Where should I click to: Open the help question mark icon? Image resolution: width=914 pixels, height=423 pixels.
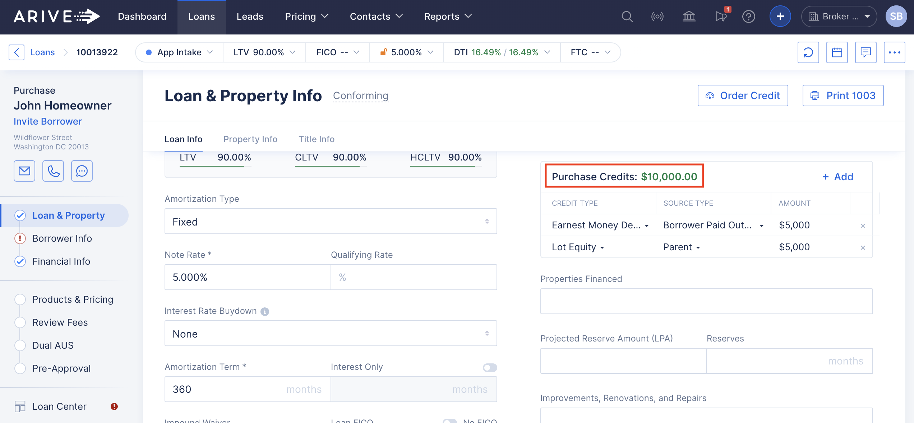pyautogui.click(x=748, y=17)
